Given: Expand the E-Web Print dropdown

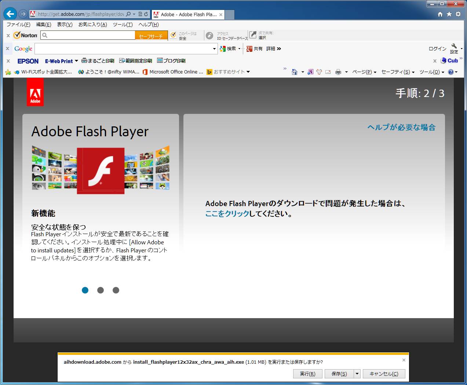Looking at the screenshot, I should pos(76,61).
